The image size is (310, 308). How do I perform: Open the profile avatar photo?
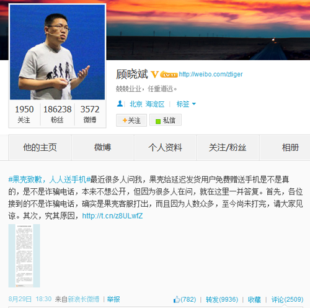(x=57, y=52)
